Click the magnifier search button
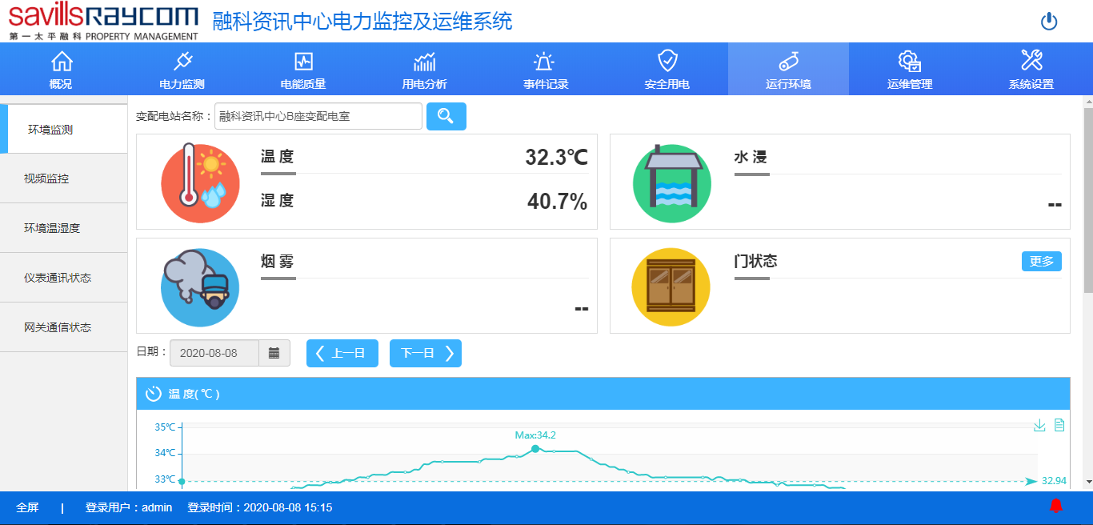Image resolution: width=1093 pixels, height=525 pixels. [446, 116]
